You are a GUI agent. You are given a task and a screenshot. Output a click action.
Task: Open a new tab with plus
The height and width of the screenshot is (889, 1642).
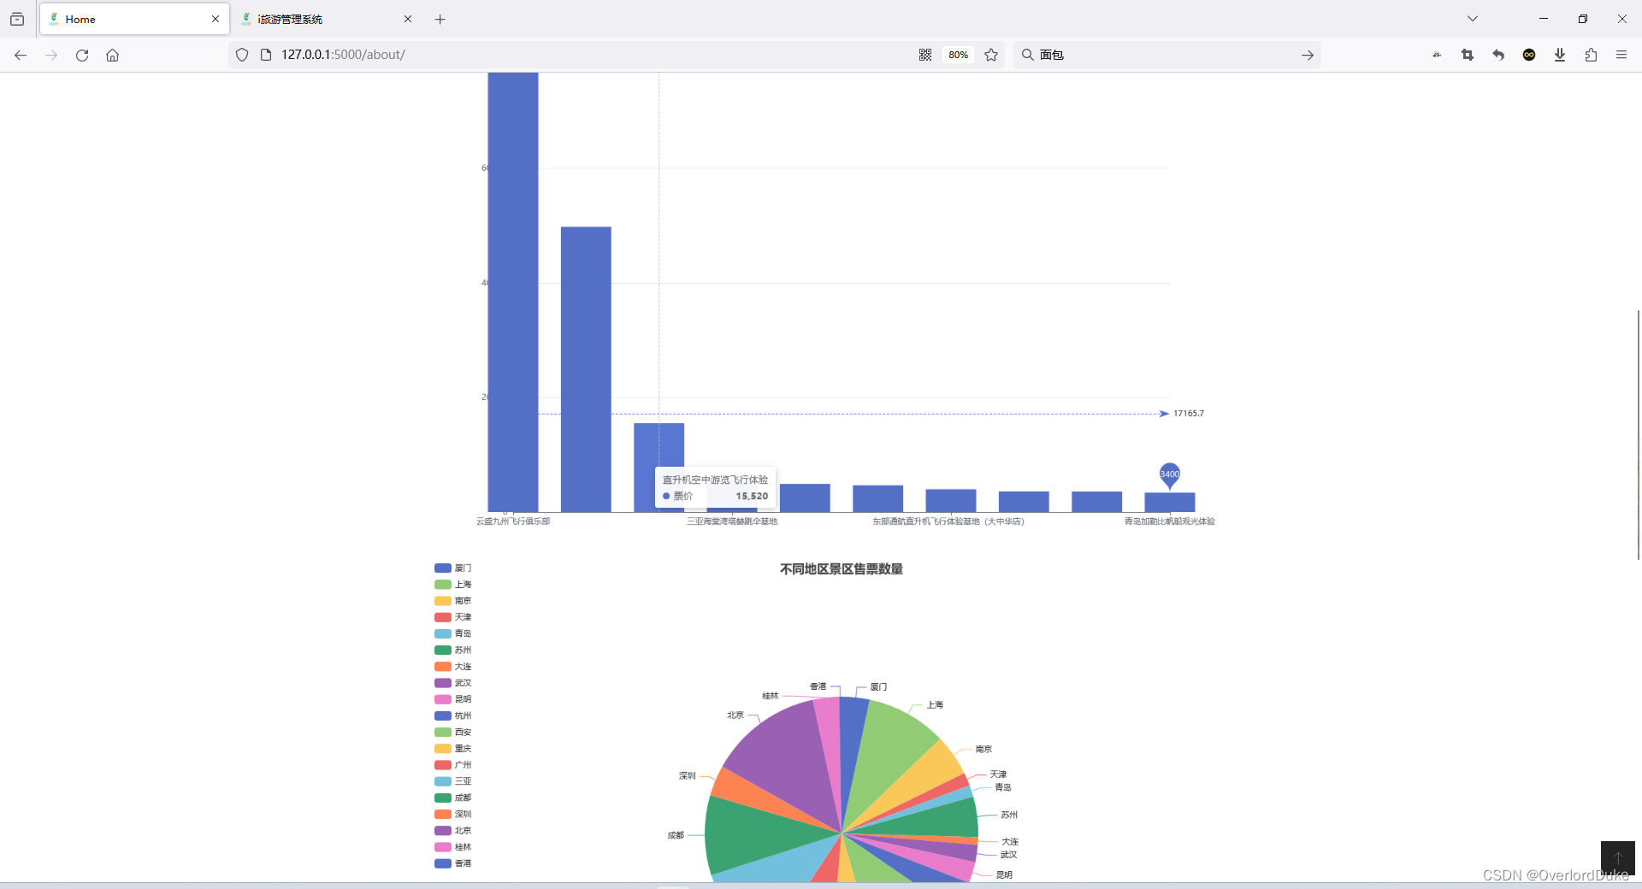[440, 19]
